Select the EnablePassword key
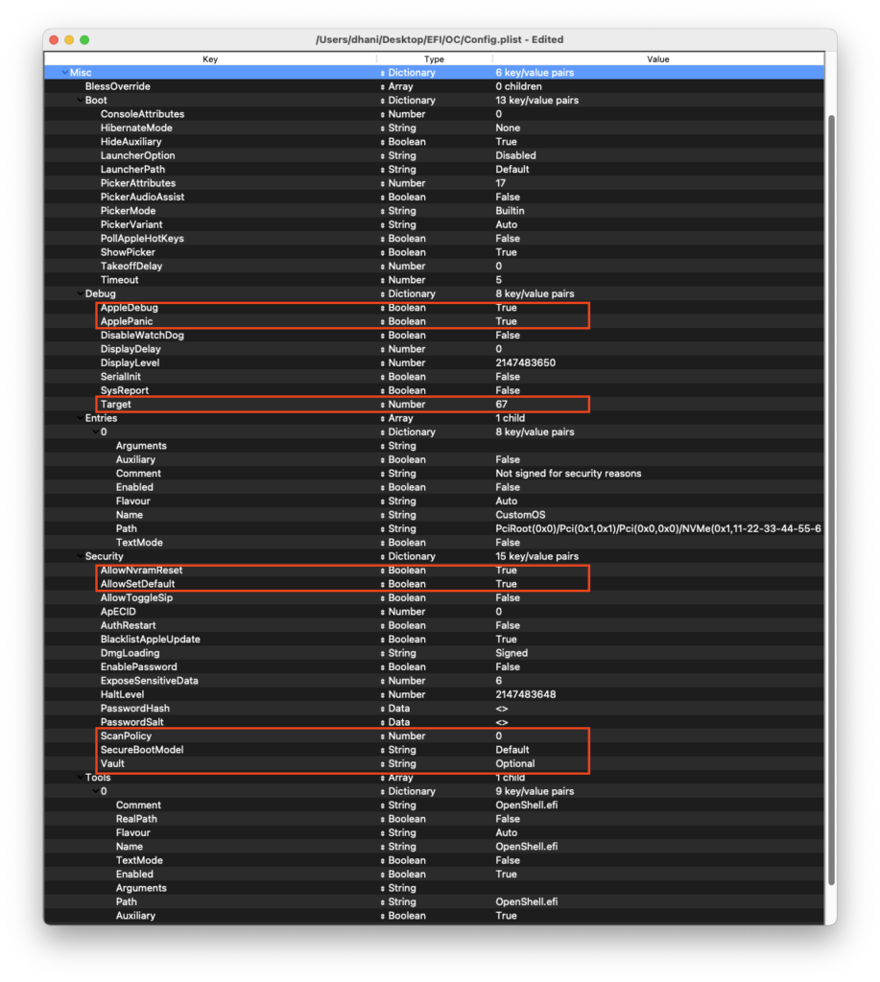 point(139,666)
